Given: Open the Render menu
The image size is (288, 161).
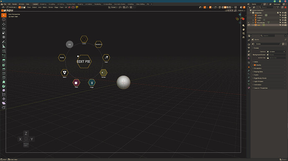Looking at the screenshot, I should 15,4.
